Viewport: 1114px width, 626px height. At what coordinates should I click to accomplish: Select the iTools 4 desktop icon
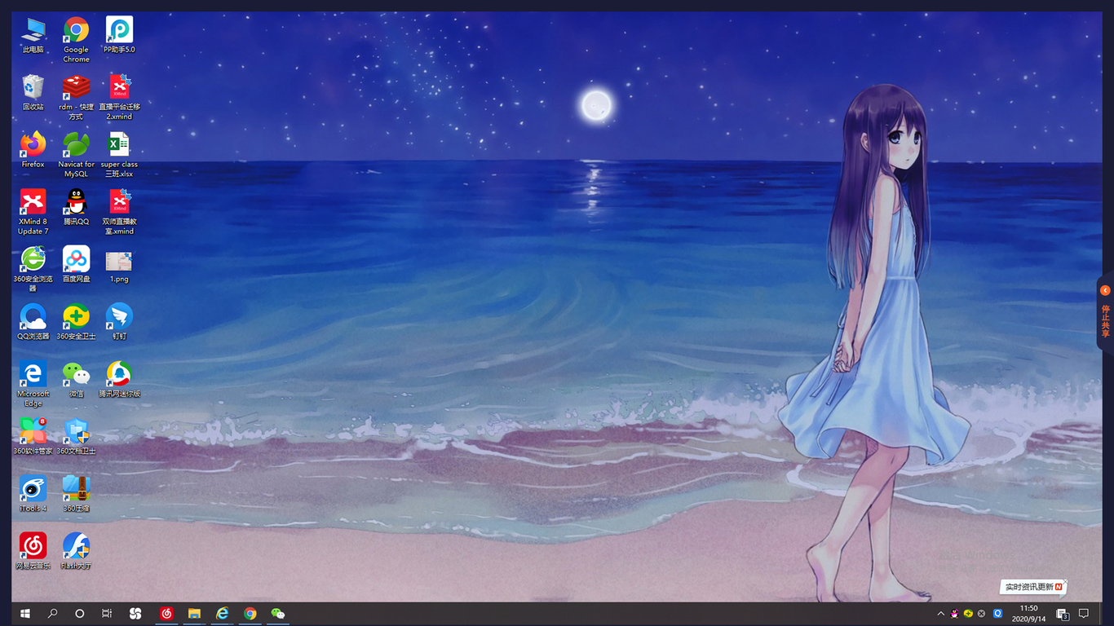click(x=33, y=493)
